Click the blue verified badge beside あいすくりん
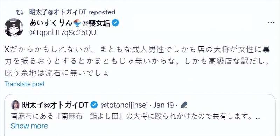The image size is (280, 136). 115,23
